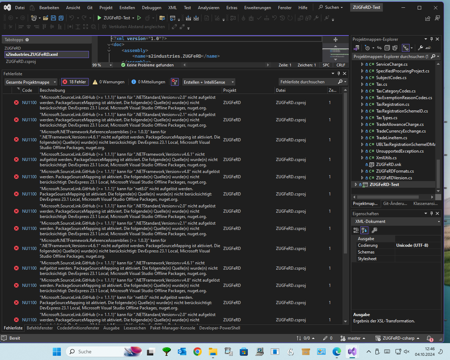Click the Beschreibung column header

(x=130, y=90)
